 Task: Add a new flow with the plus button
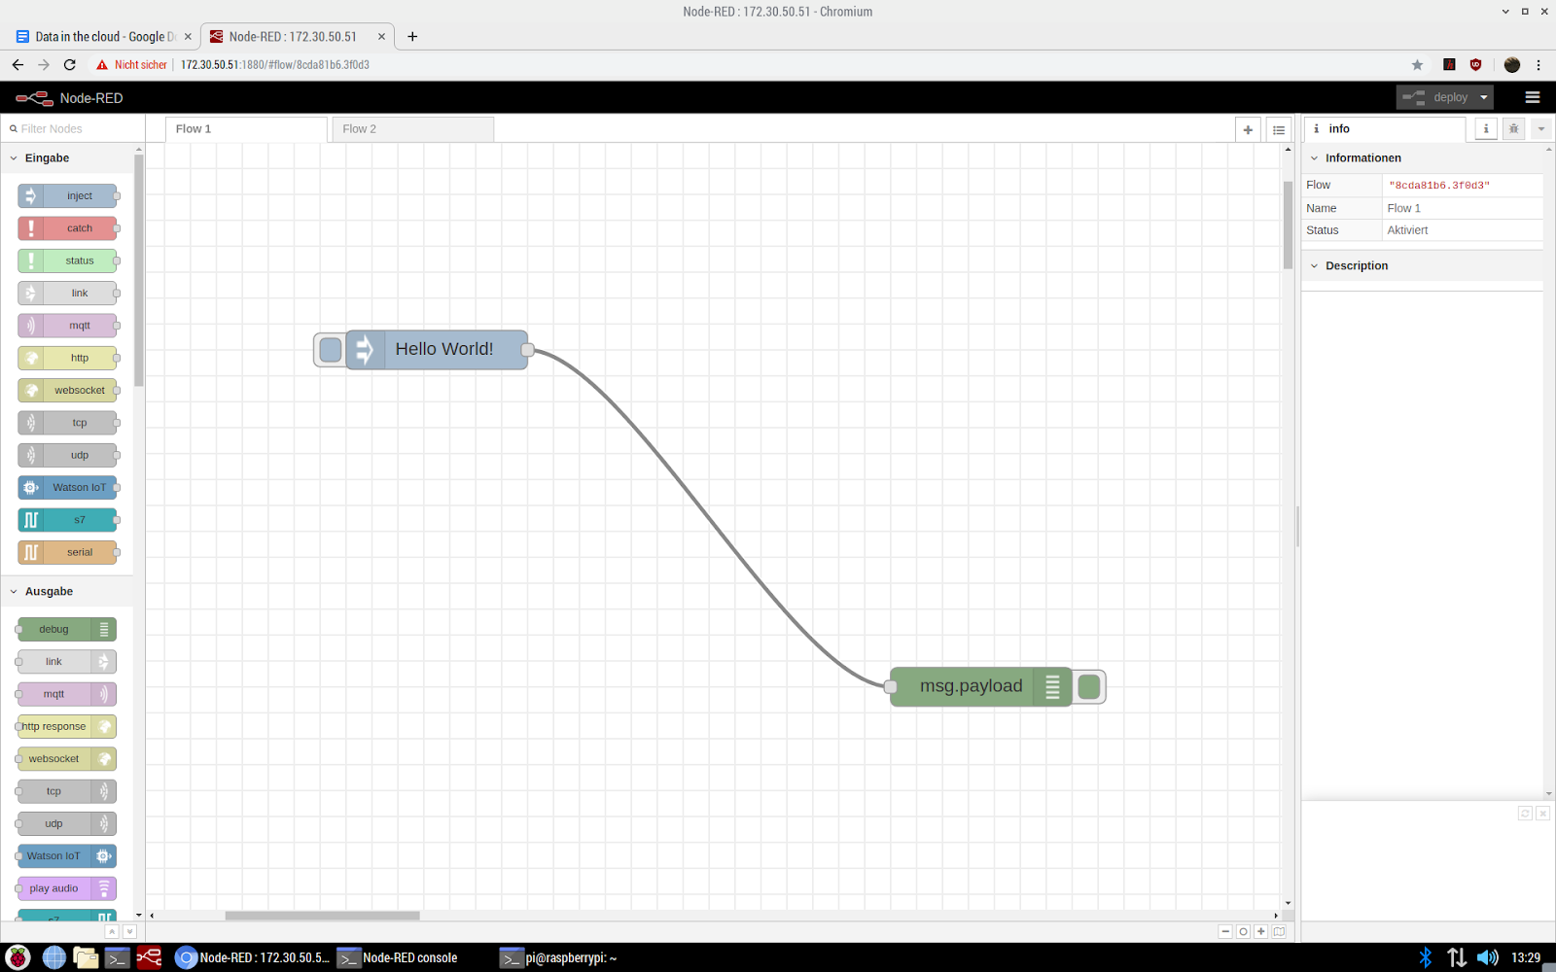click(1248, 128)
